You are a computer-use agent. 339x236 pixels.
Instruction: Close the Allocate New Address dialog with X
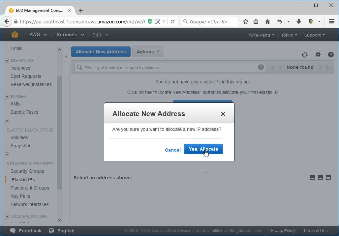point(223,114)
